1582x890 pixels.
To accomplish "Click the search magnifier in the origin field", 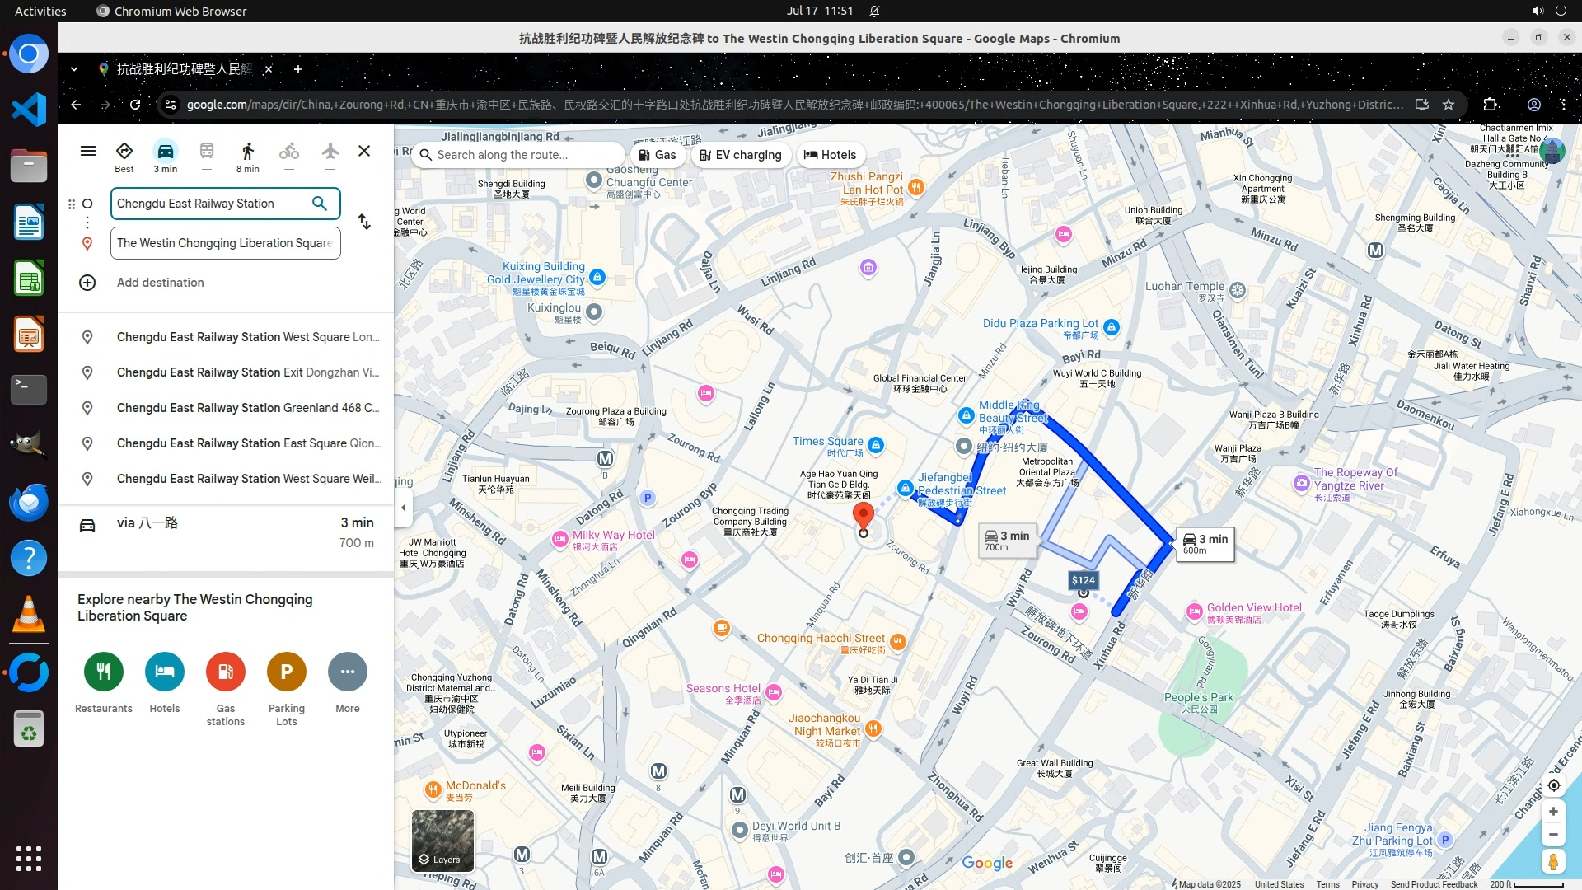I will 320,204.
